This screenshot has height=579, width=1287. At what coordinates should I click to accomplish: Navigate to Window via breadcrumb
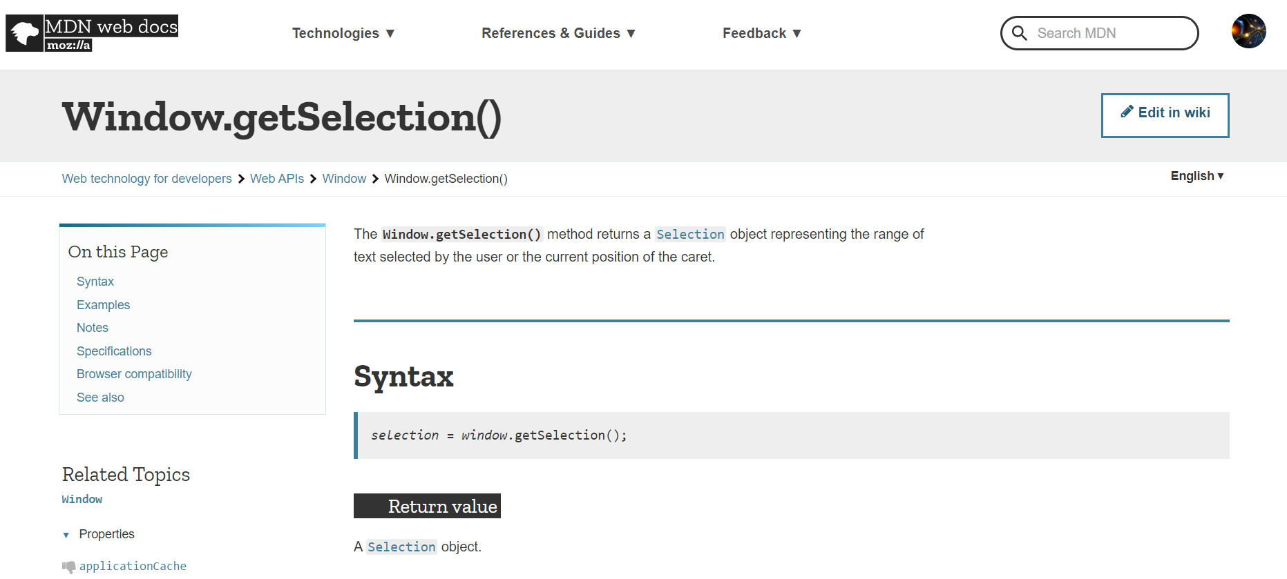click(x=344, y=178)
